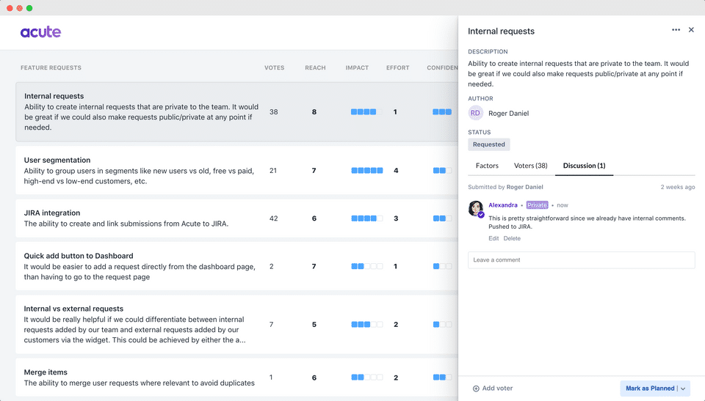Sort by the Impact column header
The height and width of the screenshot is (401, 705).
357,67
